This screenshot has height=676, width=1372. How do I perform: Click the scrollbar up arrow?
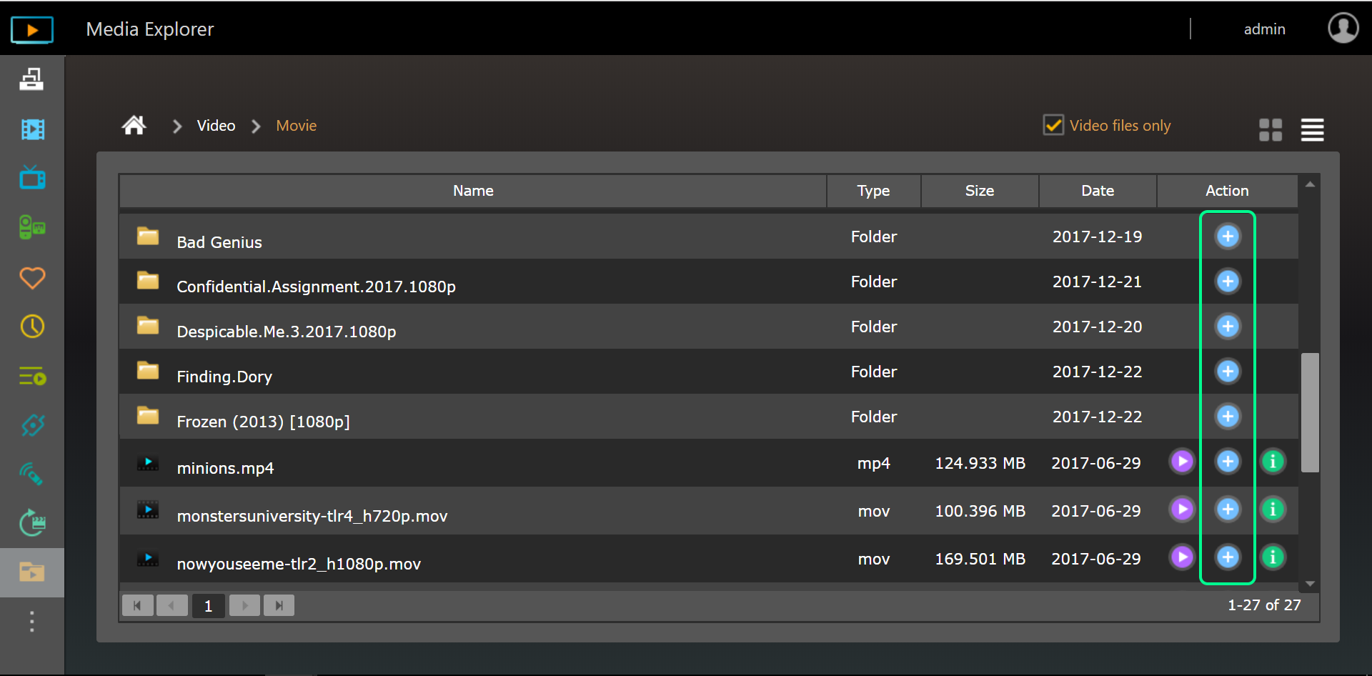pyautogui.click(x=1310, y=184)
